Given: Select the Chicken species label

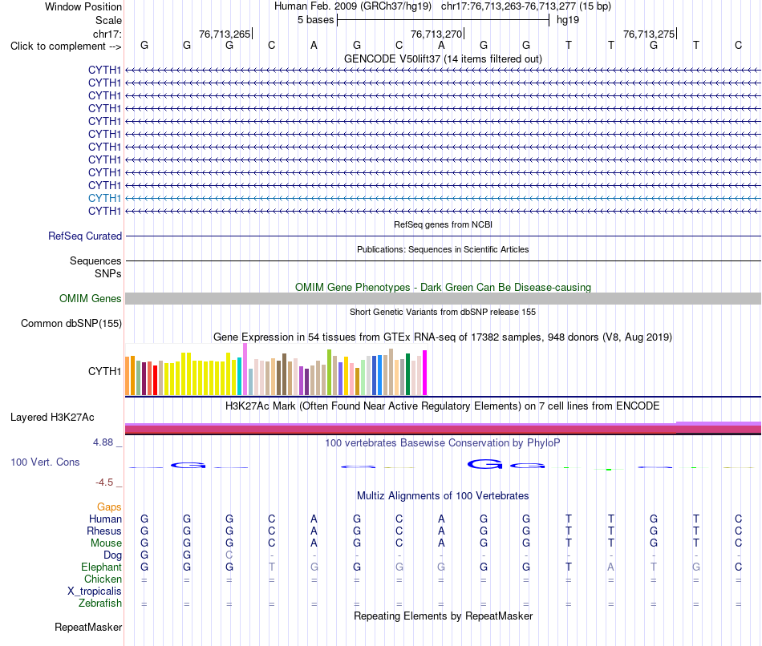Looking at the screenshot, I should coord(103,579).
